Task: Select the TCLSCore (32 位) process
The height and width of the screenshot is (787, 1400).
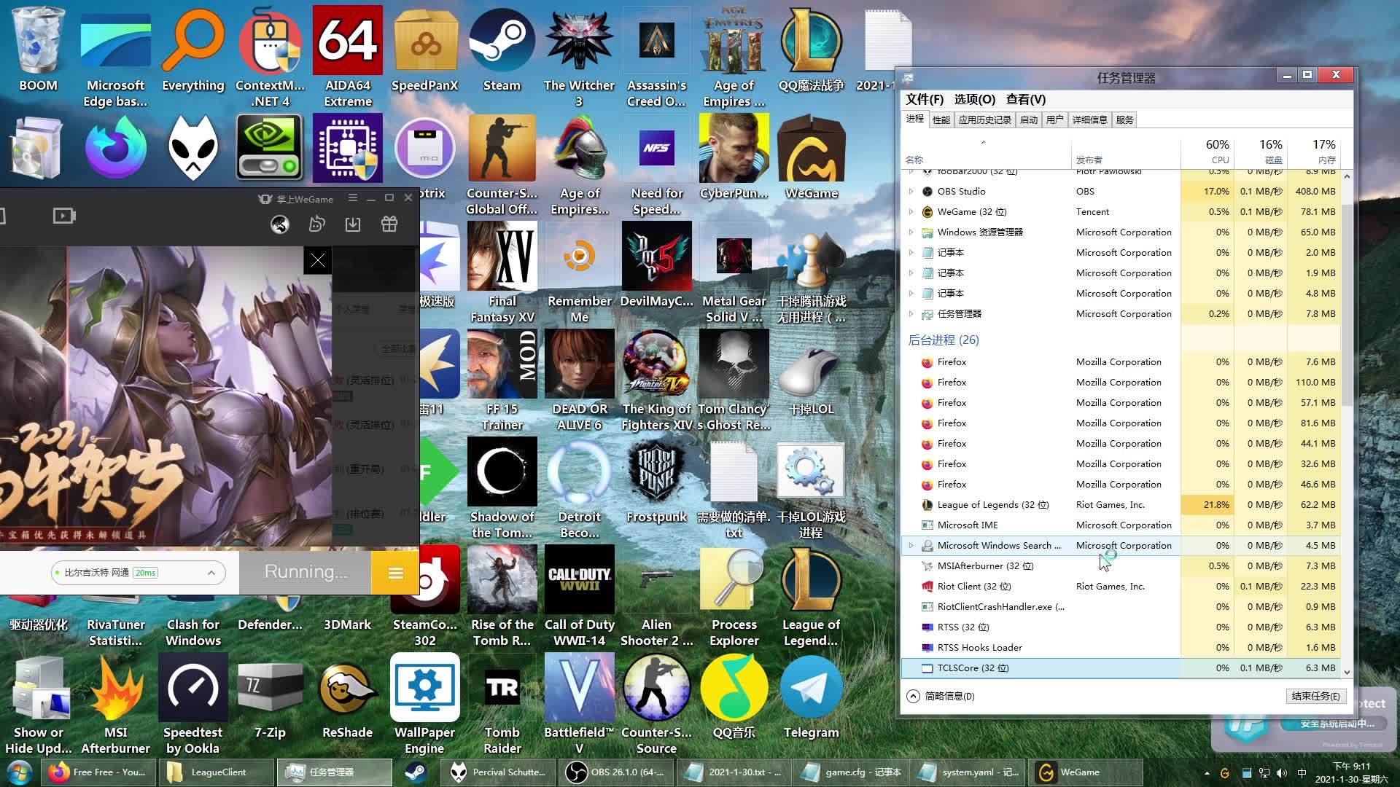Action: click(1121, 668)
